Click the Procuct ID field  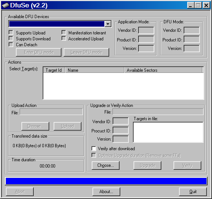[121, 130]
